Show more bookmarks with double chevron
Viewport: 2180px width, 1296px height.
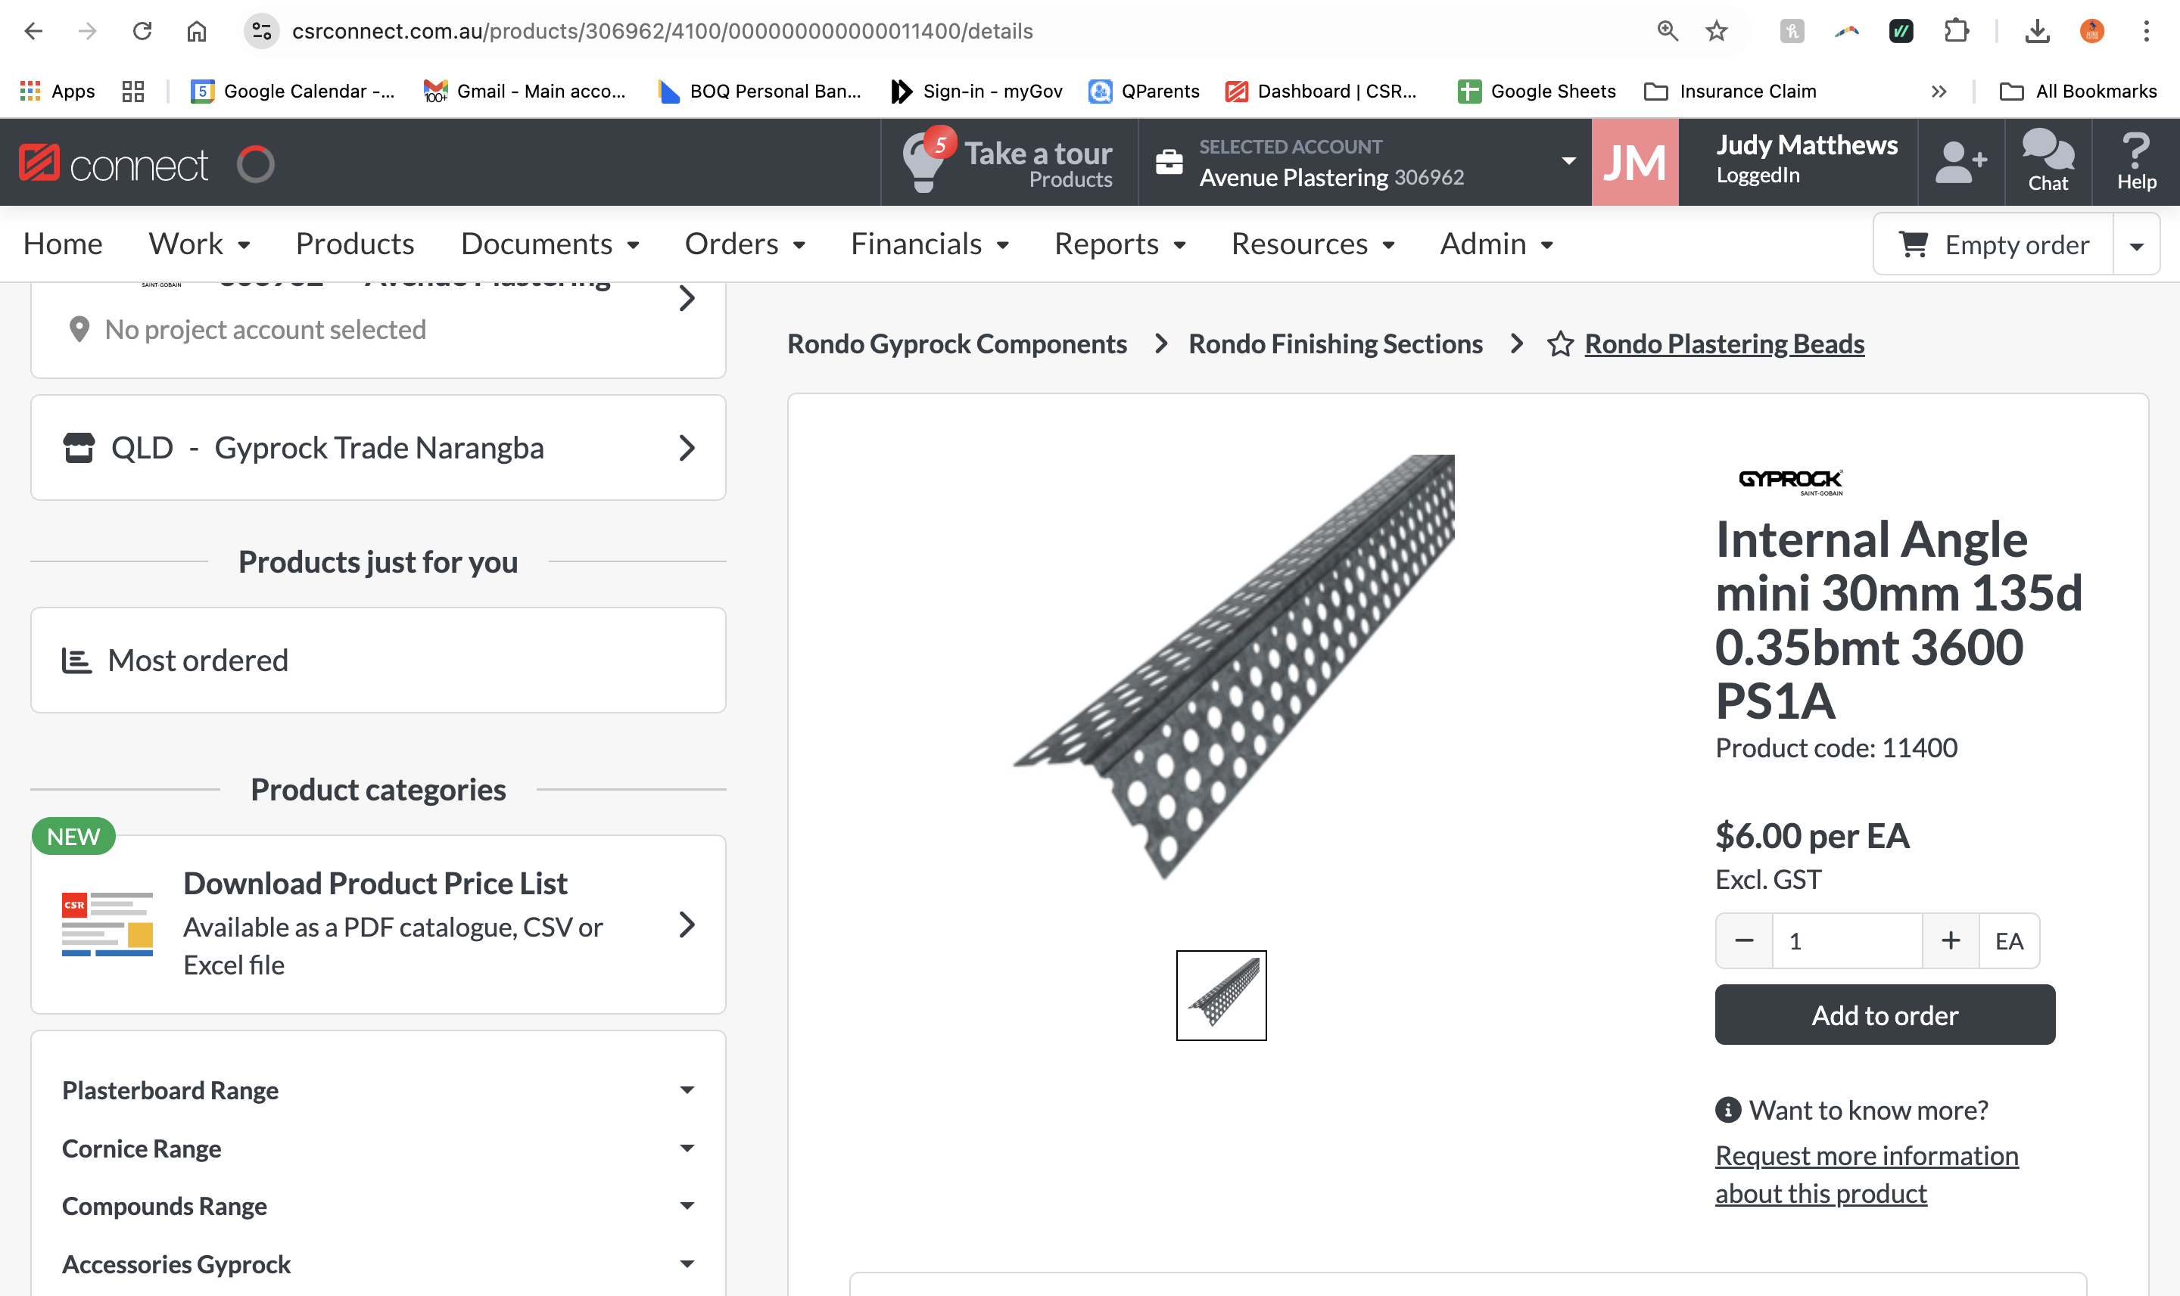click(1939, 91)
